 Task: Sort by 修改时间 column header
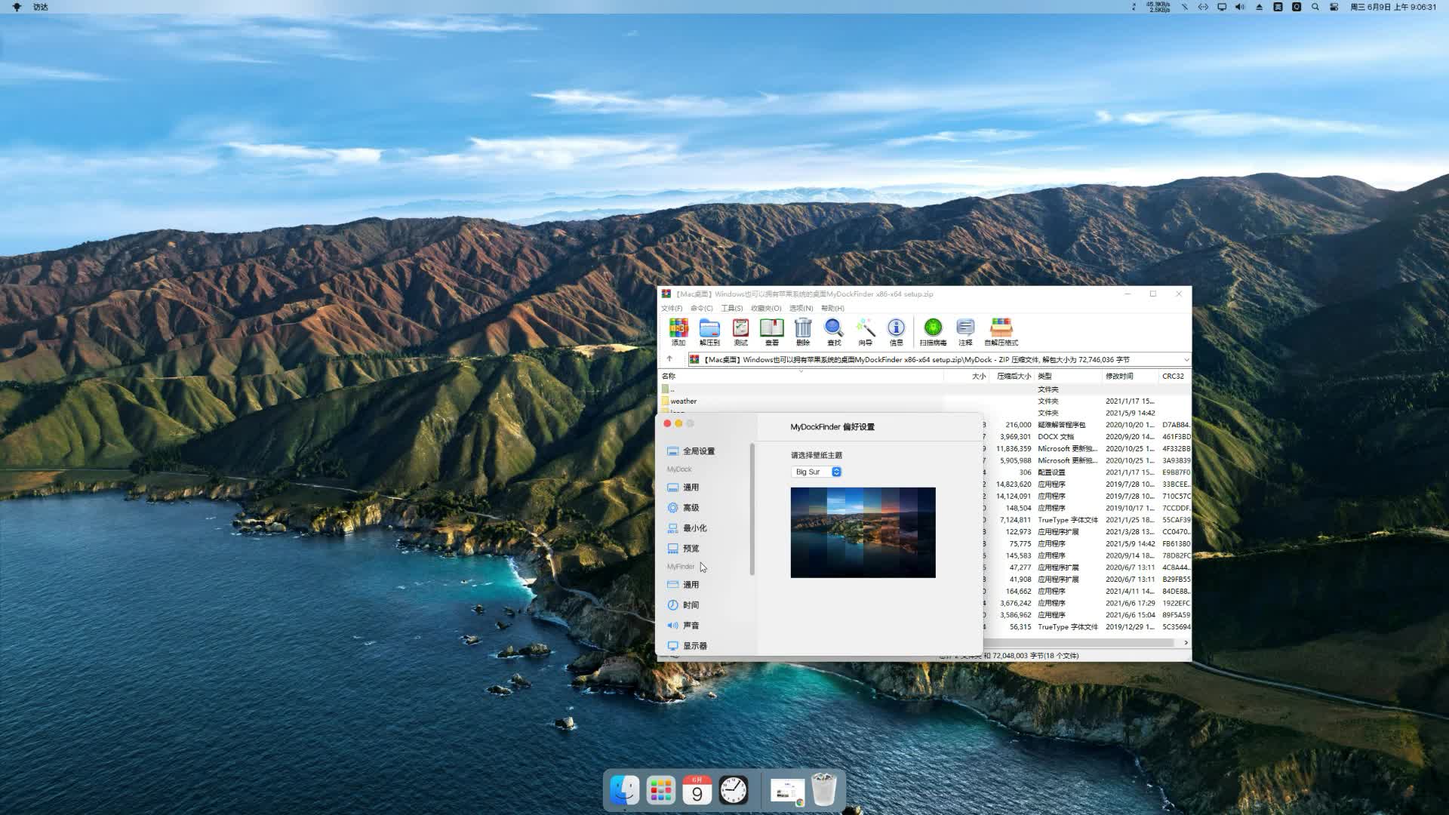pyautogui.click(x=1131, y=376)
